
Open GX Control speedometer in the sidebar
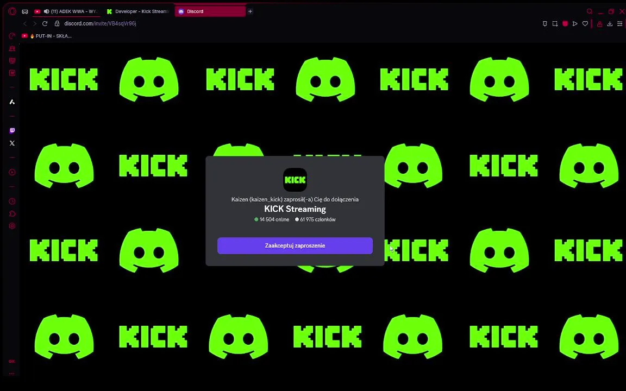(12, 36)
